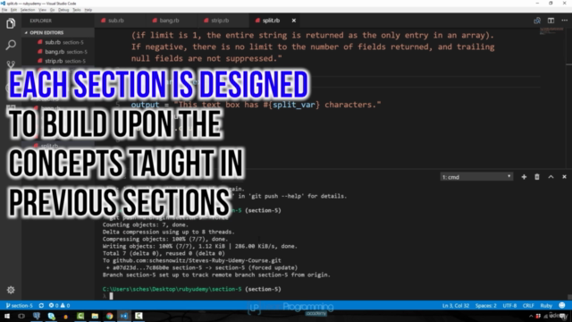
Task: Open the terminal selector dropdown '1: cmd'
Action: click(x=476, y=177)
